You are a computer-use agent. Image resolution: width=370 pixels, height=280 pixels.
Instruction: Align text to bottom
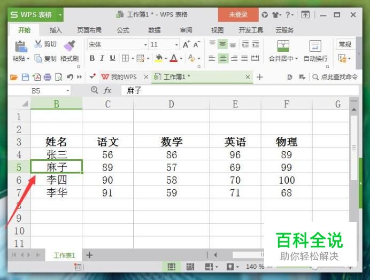233,44
